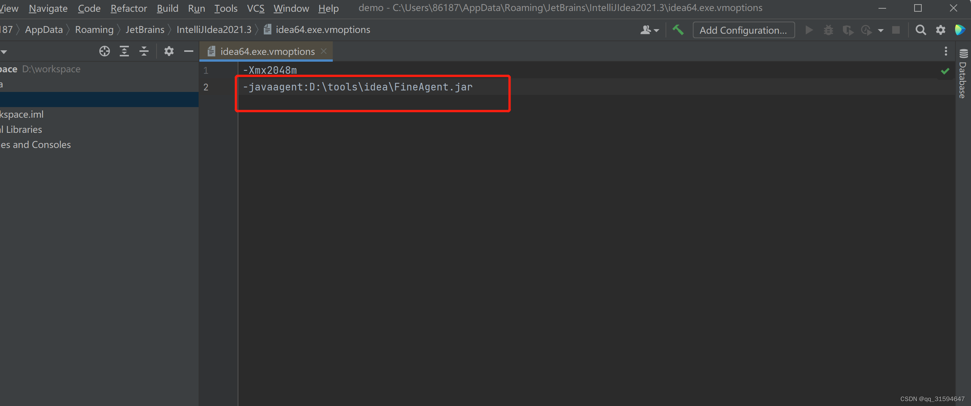Viewport: 971px width, 406px height.
Task: Hide the project panel with minus icon
Action: click(189, 51)
